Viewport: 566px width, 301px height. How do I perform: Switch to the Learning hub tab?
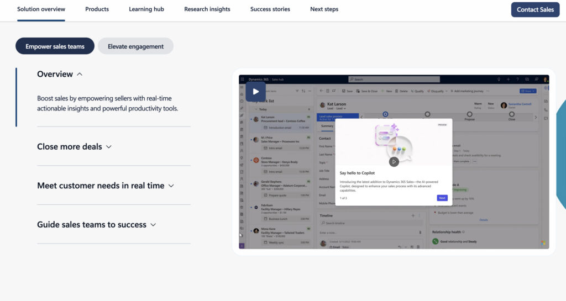pos(146,9)
